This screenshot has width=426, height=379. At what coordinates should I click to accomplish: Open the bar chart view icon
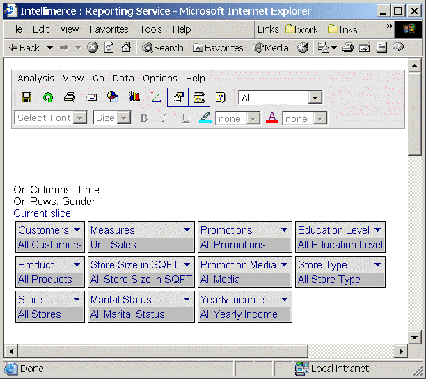(x=134, y=97)
